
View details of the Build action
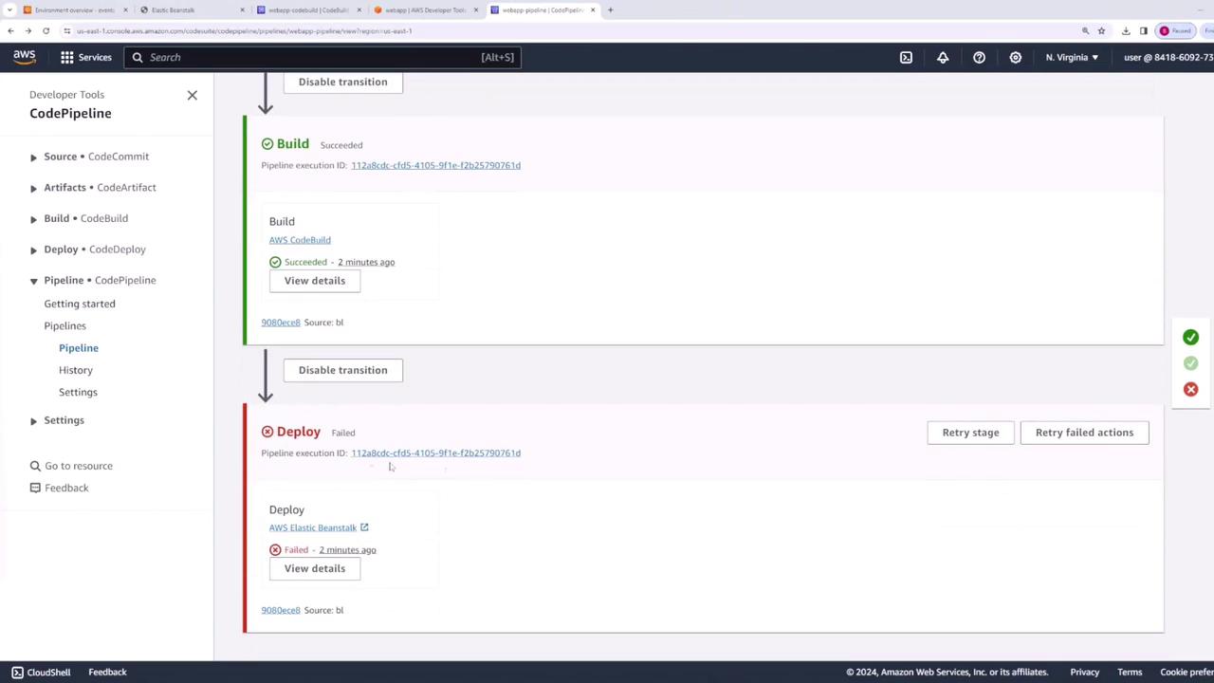(315, 281)
